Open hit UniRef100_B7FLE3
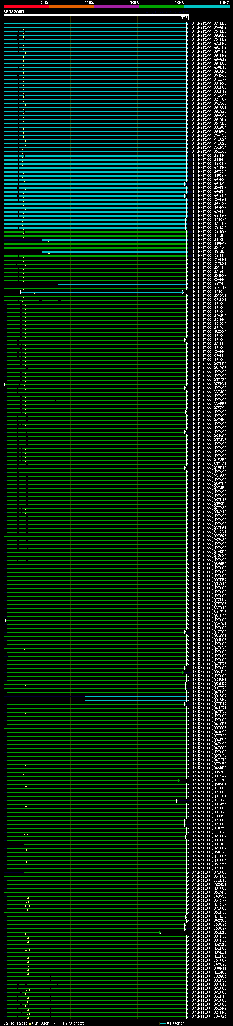This screenshot has height=1026, width=233. coord(209,24)
